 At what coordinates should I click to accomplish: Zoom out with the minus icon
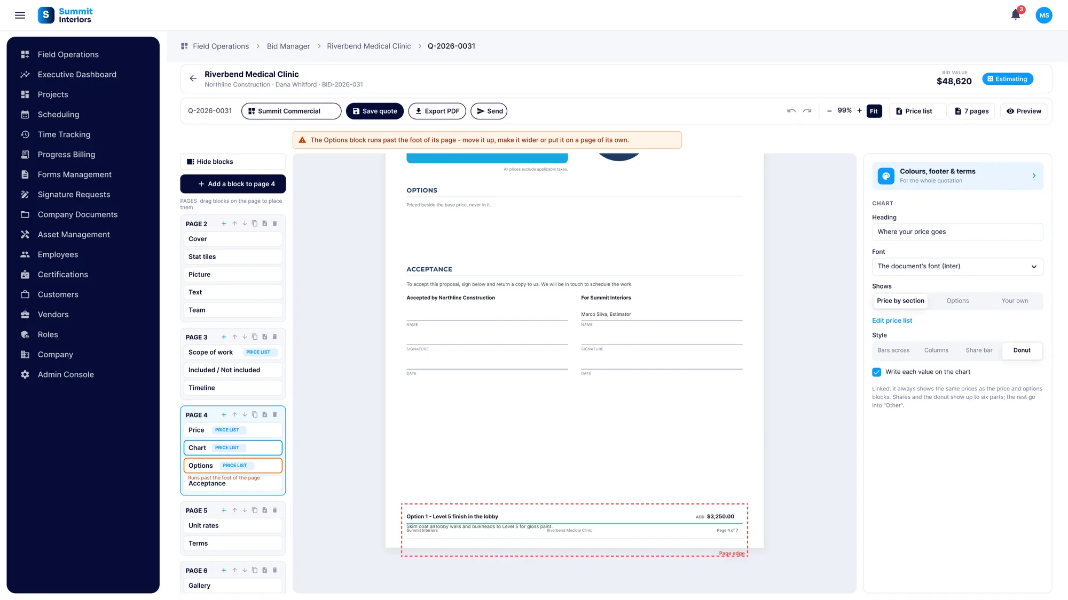click(x=829, y=111)
